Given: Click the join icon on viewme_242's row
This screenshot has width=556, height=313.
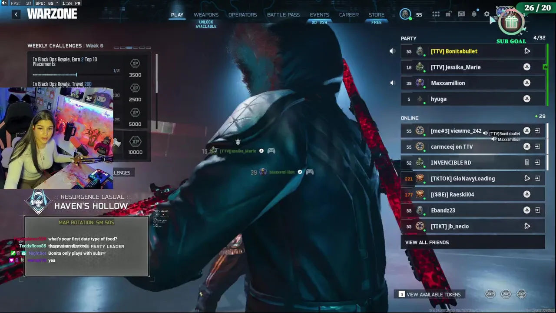Looking at the screenshot, I should point(537,131).
